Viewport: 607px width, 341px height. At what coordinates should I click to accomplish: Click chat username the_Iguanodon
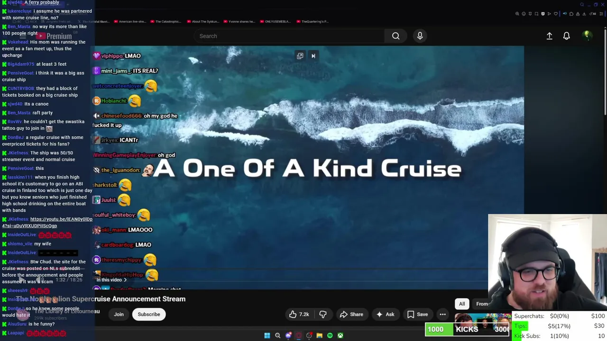point(121,170)
